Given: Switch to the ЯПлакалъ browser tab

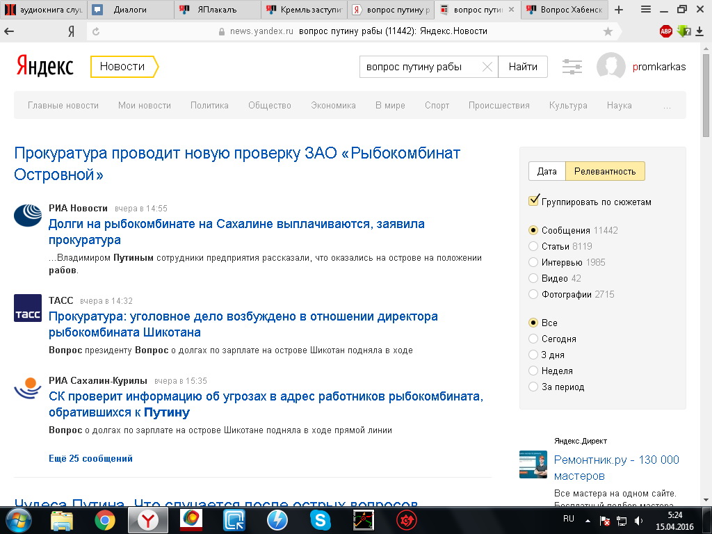Looking at the screenshot, I should click(x=217, y=10).
